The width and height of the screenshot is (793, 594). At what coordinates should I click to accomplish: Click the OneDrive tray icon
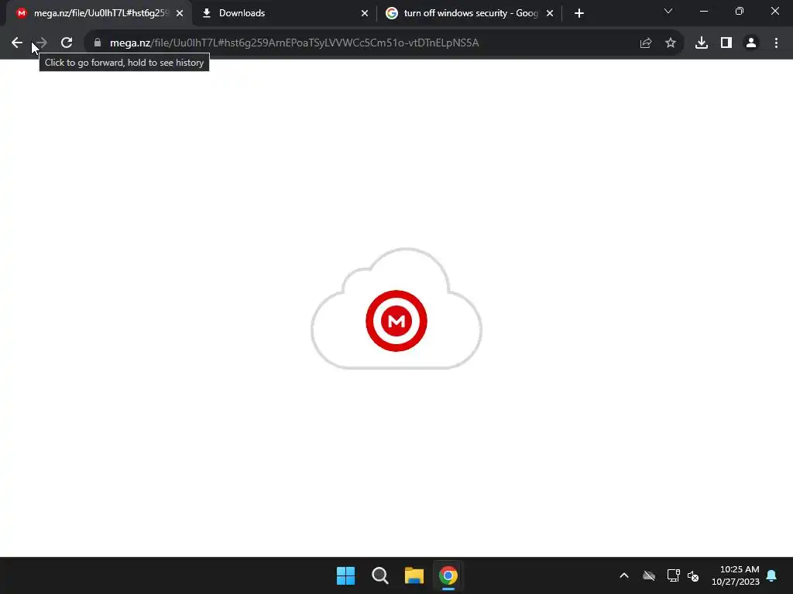[649, 575]
